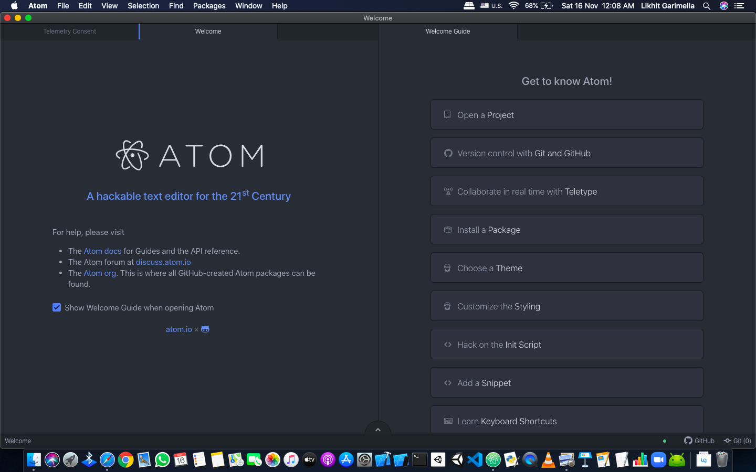
Task: Select the Welcome Guide tab
Action: pos(448,31)
